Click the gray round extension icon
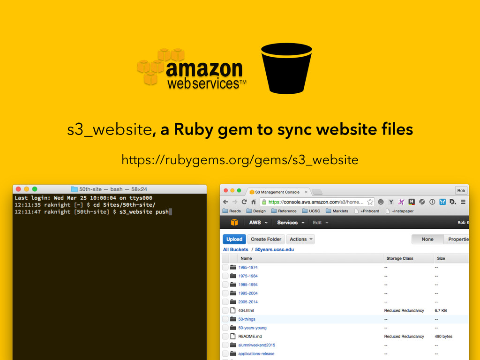The image size is (480, 360). pos(381,202)
